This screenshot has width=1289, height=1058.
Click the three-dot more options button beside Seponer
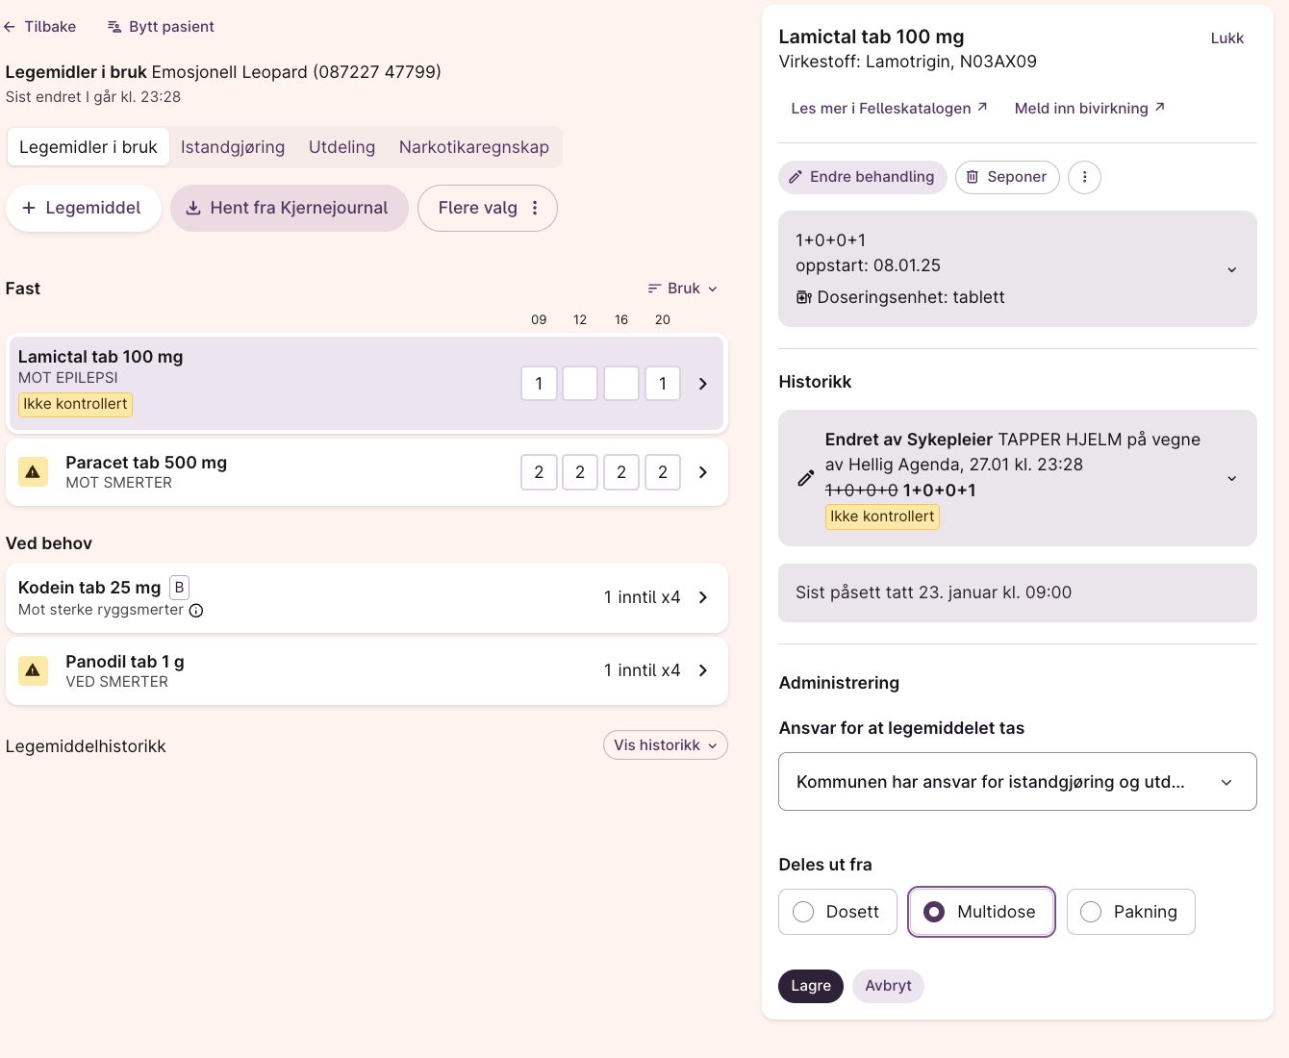[1084, 177]
